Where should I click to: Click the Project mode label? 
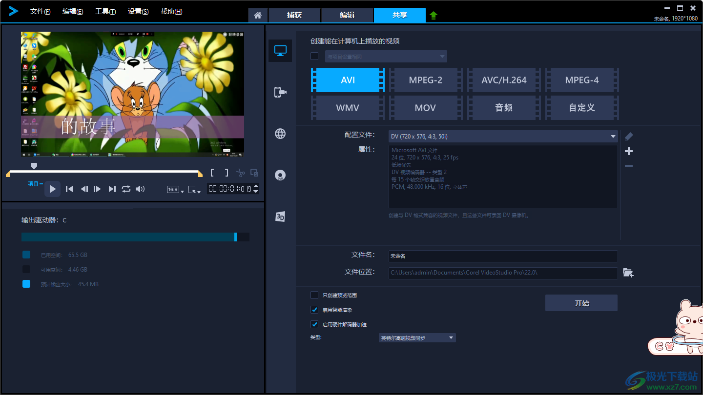click(33, 184)
